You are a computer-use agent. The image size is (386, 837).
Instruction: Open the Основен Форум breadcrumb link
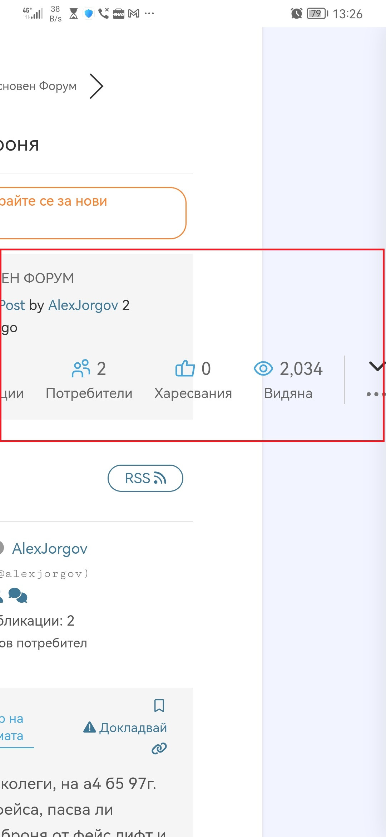tap(38, 86)
